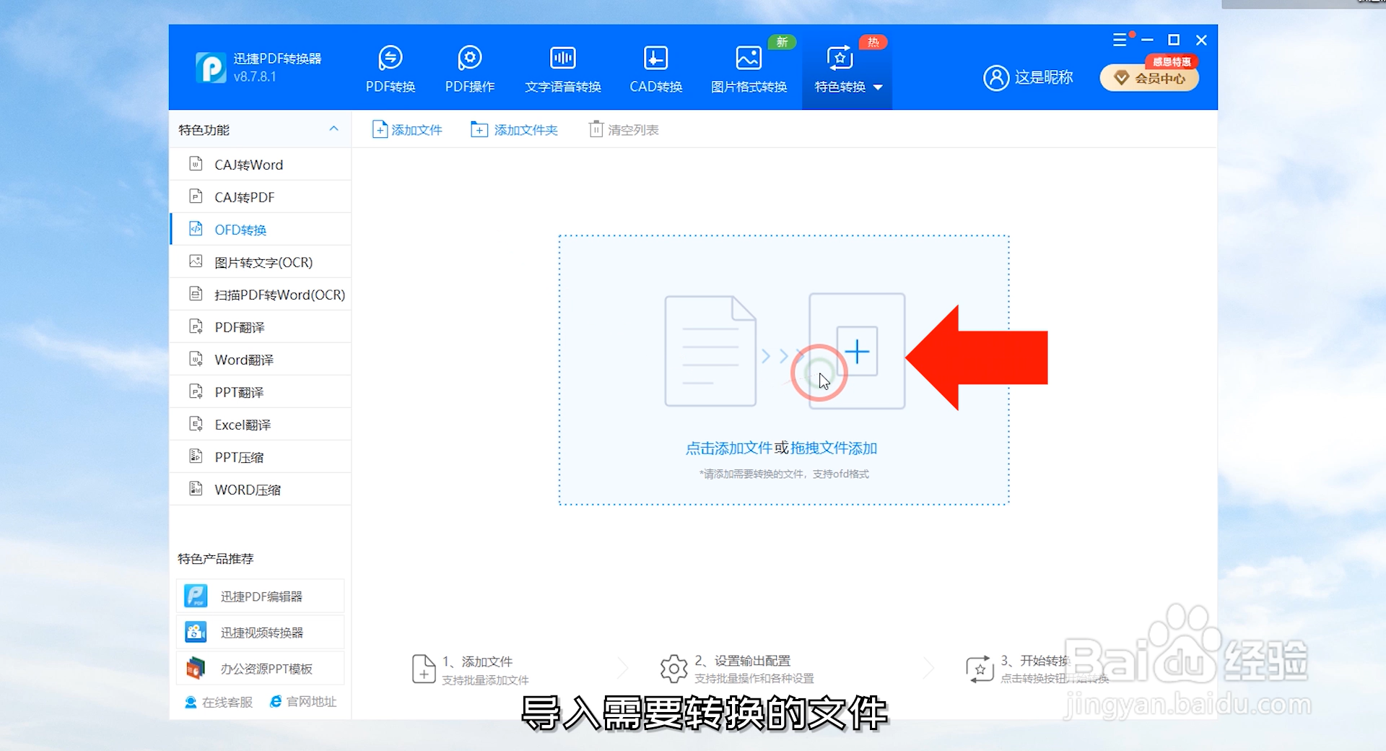Click the 添加文件夹 toolbar button

pyautogui.click(x=515, y=129)
